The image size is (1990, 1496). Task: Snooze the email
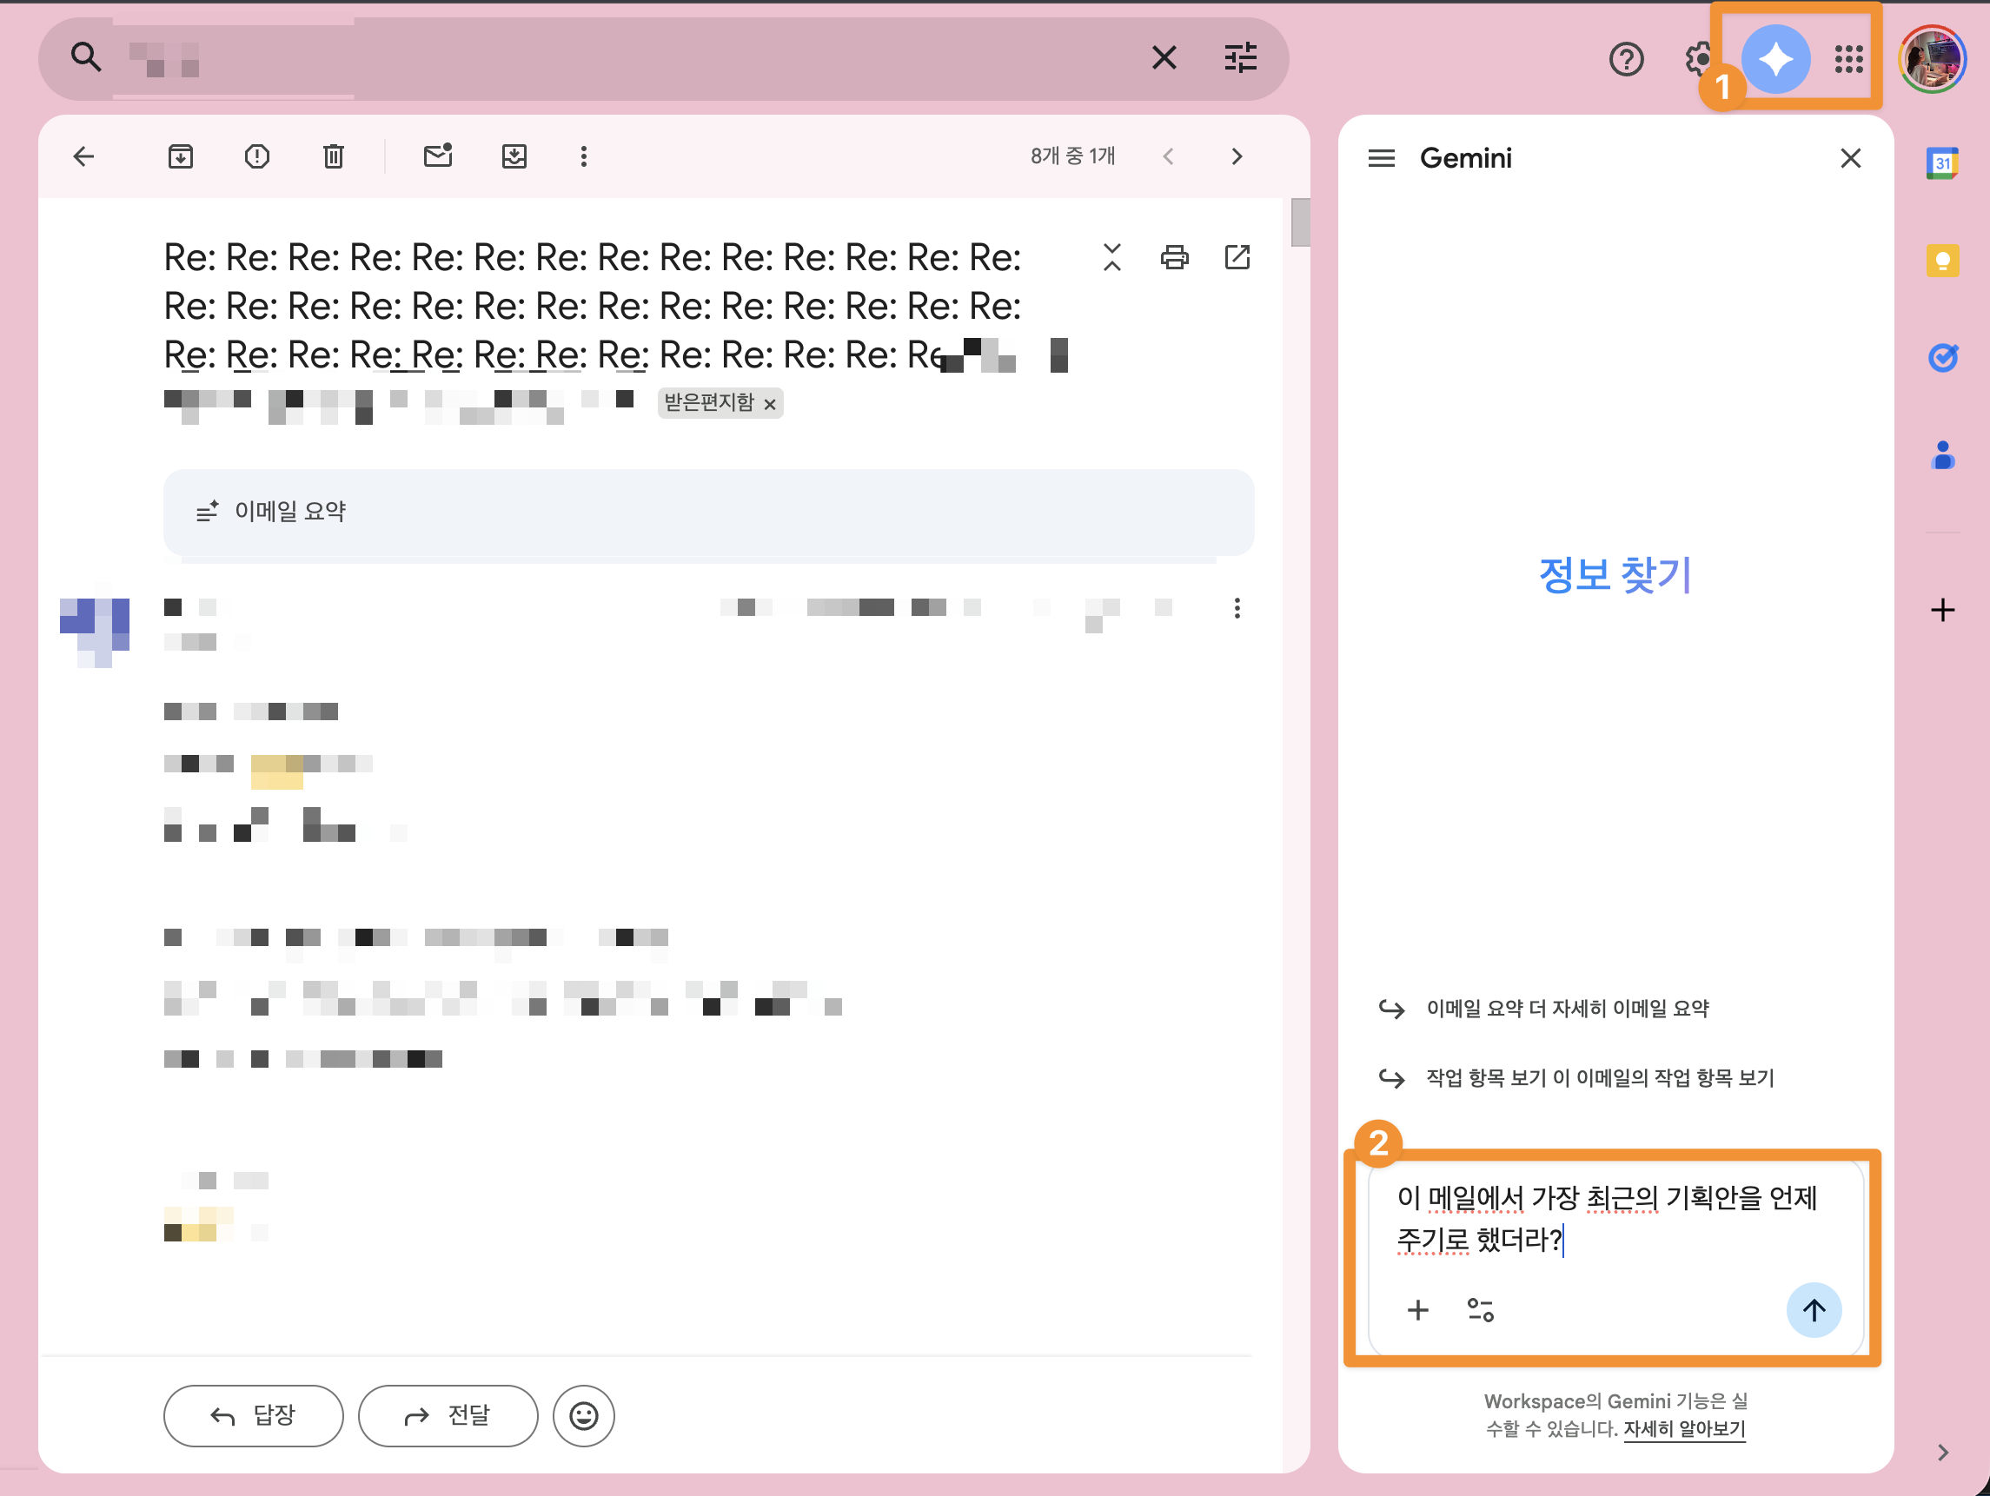coord(514,156)
